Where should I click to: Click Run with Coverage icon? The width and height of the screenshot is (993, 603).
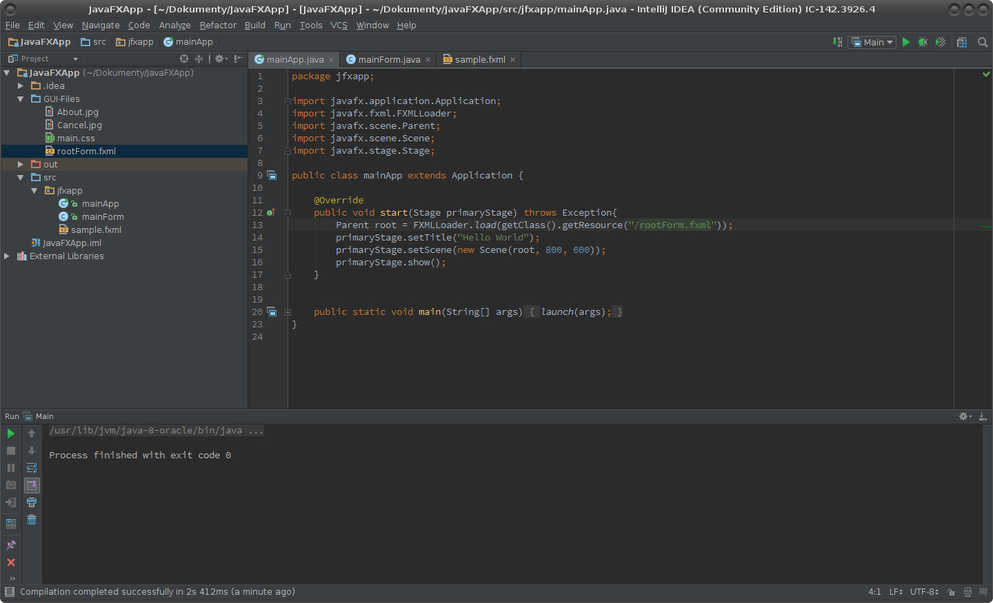pos(940,42)
